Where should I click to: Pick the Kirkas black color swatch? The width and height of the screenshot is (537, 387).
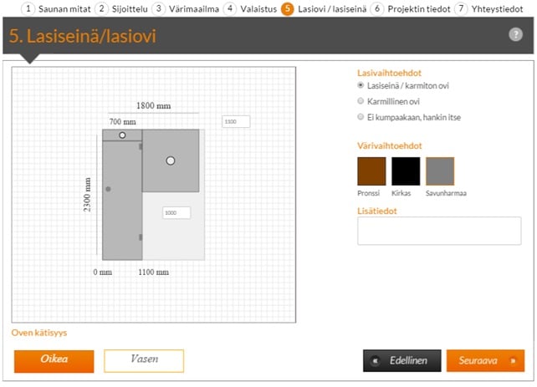coord(406,171)
